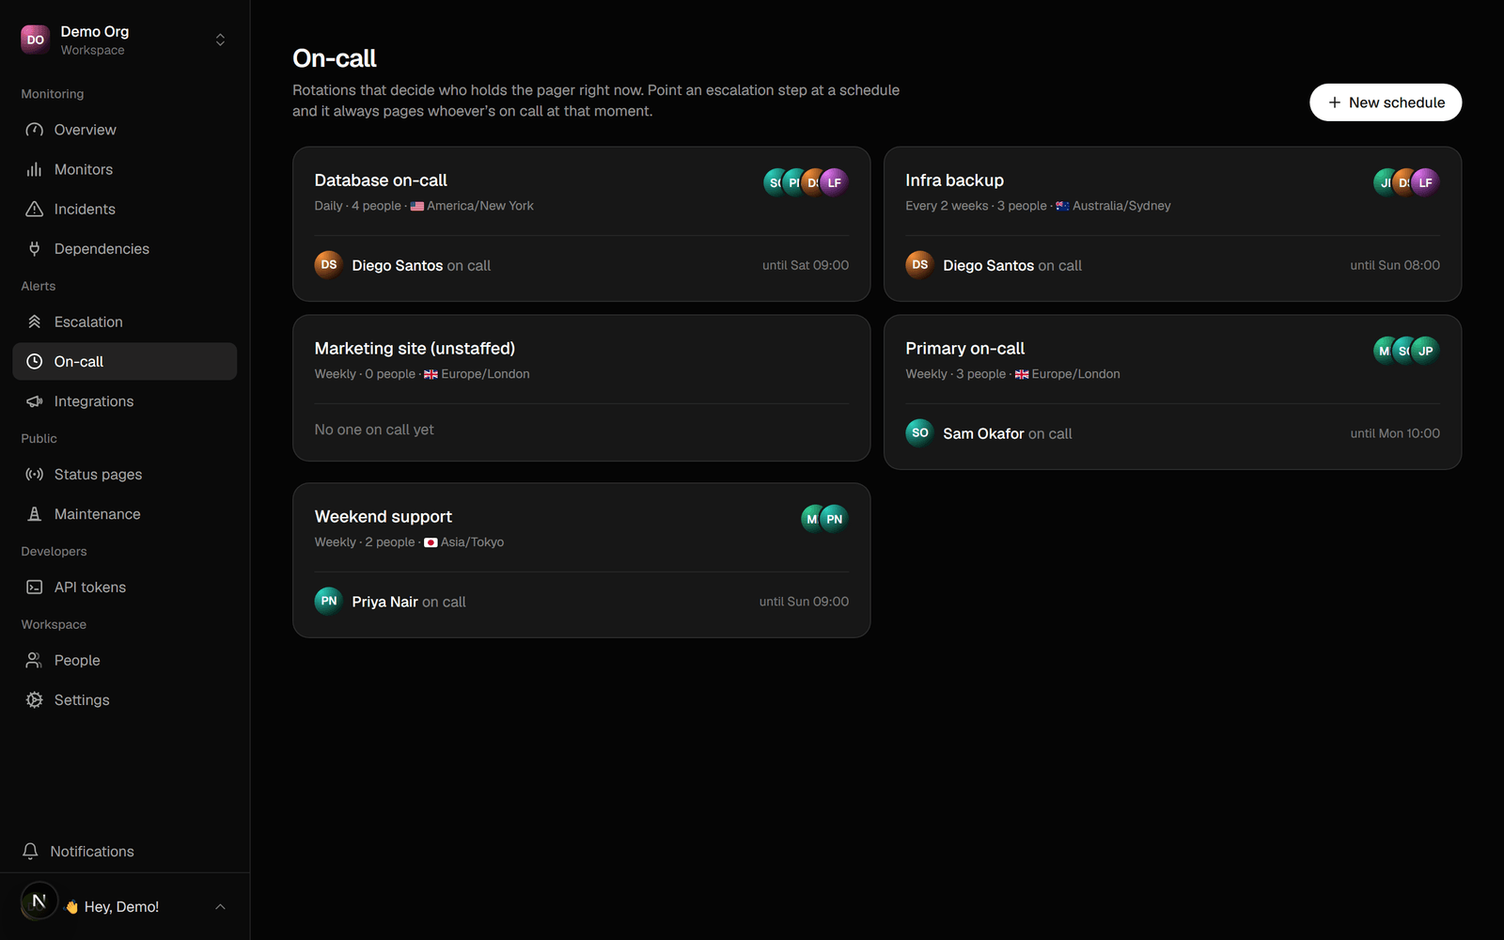Go to Overview page

125,130
